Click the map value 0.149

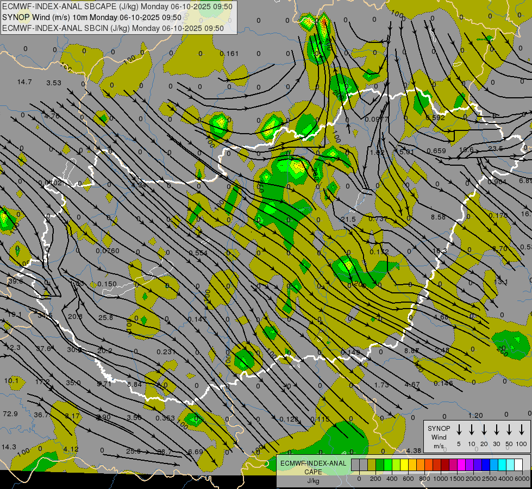(351, 353)
